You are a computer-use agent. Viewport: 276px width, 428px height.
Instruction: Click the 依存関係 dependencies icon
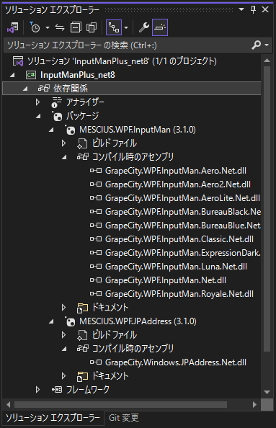pyautogui.click(x=44, y=88)
